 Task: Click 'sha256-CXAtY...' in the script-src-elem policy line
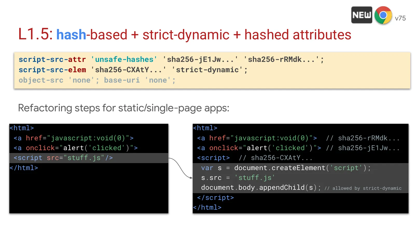pos(128,70)
